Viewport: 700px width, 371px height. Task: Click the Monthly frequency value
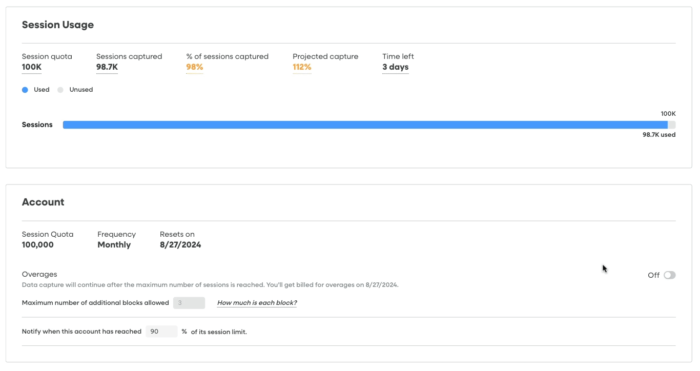(114, 245)
